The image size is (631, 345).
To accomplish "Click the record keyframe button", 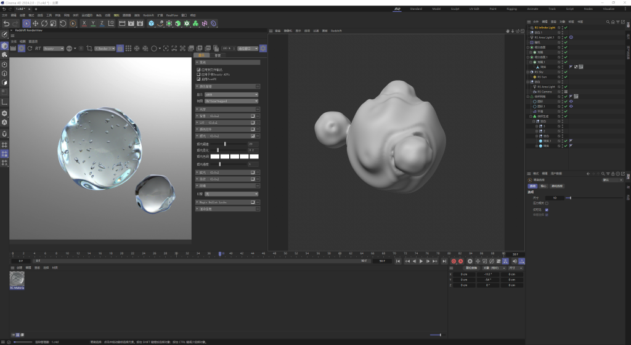I will [x=454, y=261].
